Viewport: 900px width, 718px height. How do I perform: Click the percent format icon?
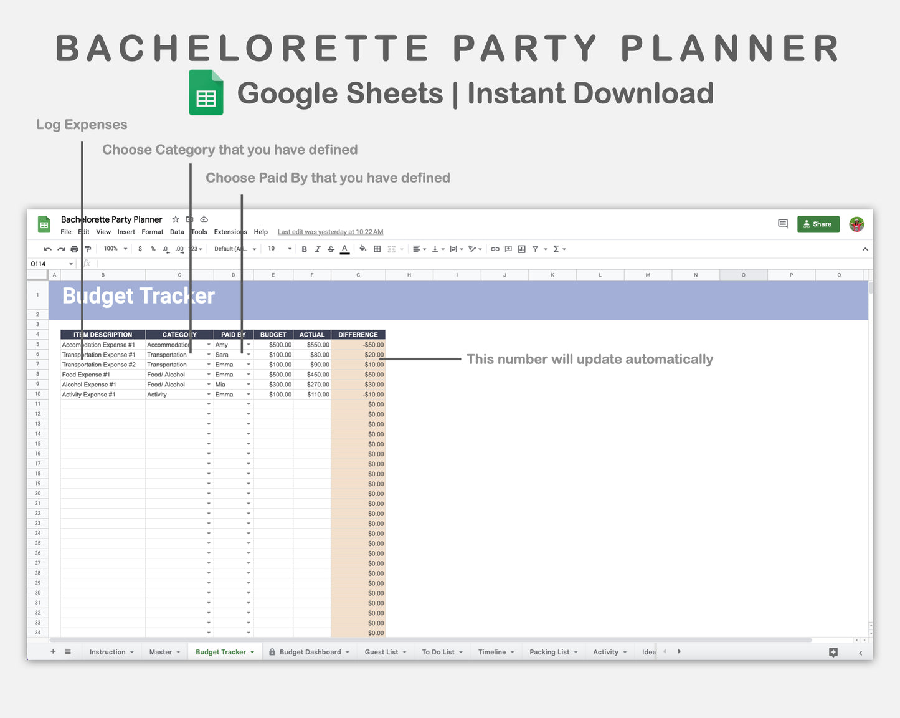[153, 249]
